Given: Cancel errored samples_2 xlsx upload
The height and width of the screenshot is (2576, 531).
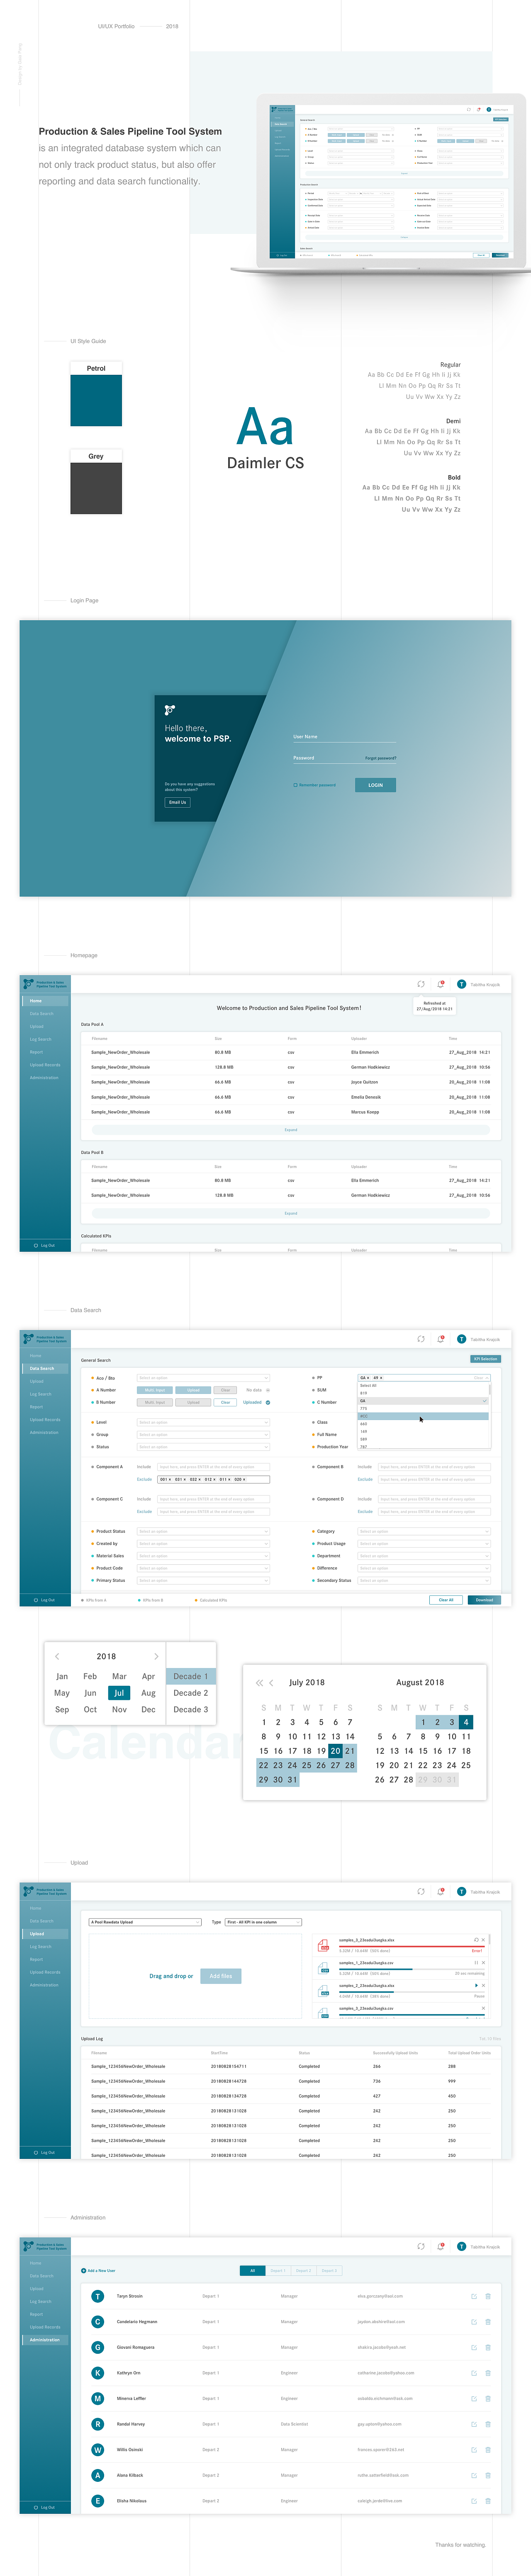Looking at the screenshot, I should tap(483, 1939).
